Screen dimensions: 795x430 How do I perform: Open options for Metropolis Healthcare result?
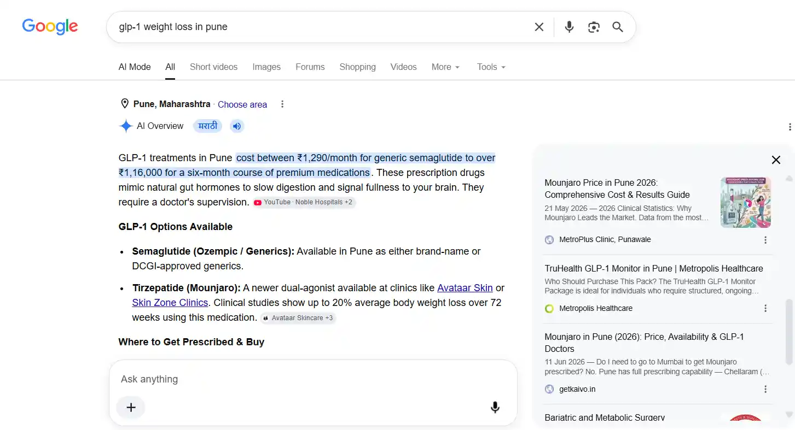click(x=765, y=309)
